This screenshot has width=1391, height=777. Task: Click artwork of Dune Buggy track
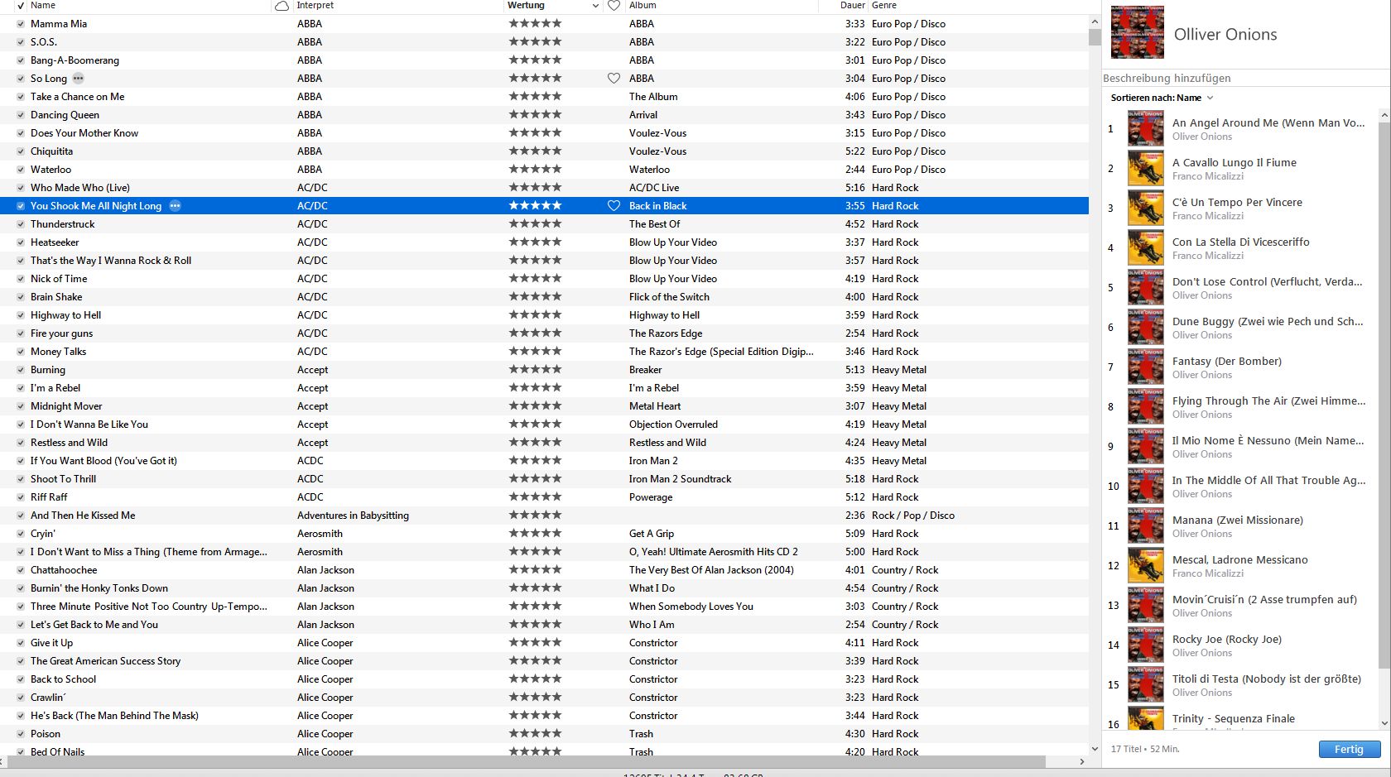(x=1146, y=328)
